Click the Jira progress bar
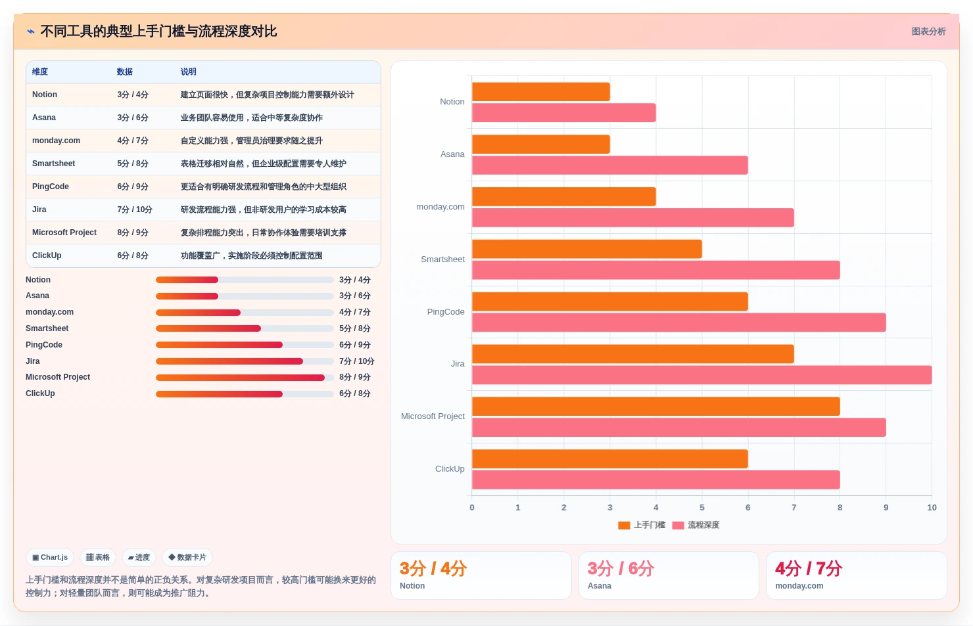The image size is (973, 626). point(245,361)
